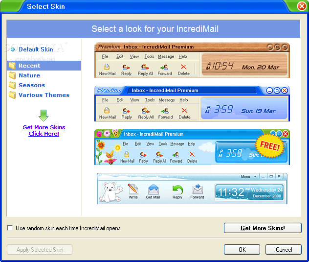Image resolution: width=309 pixels, height=262 pixels.
Task: Click the Reply icon in wood skin
Action: pos(126,67)
